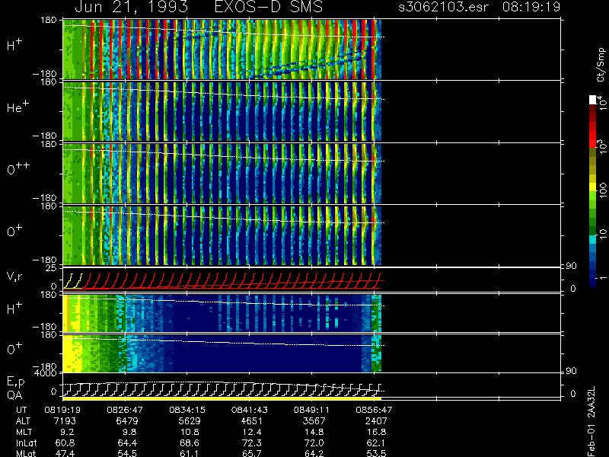
Task: Pick the cyan segment near the 10 label
Action: coord(593,239)
